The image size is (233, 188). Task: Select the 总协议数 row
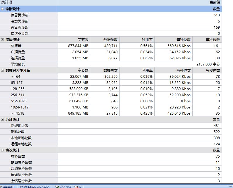tap(111, 156)
